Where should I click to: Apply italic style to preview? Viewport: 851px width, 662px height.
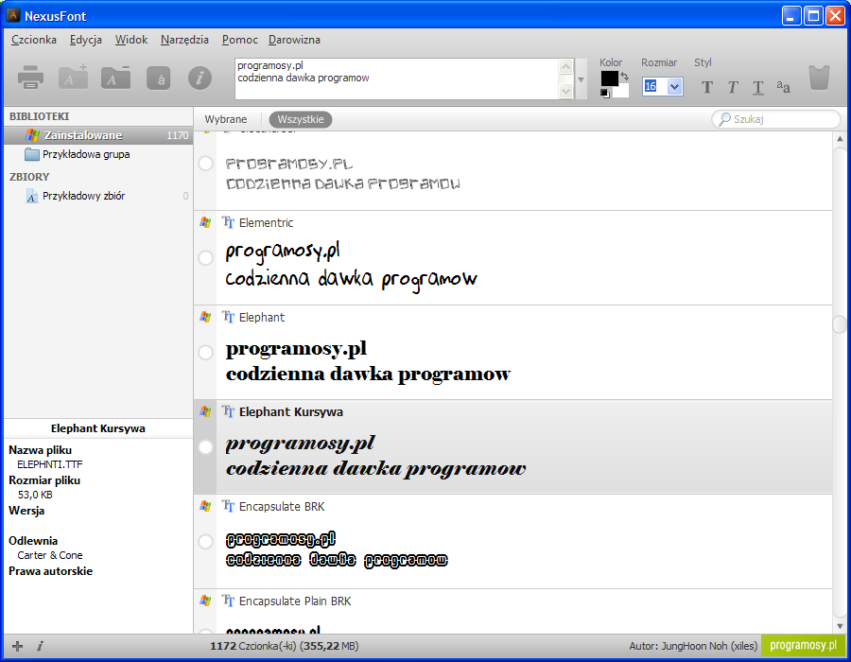coord(733,87)
